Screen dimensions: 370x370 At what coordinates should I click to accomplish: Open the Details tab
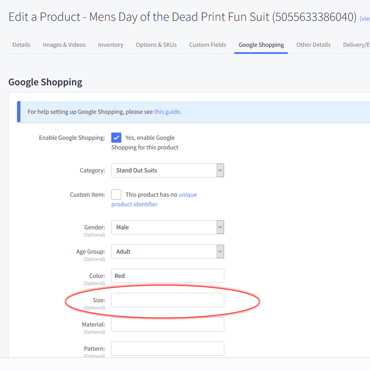point(21,45)
